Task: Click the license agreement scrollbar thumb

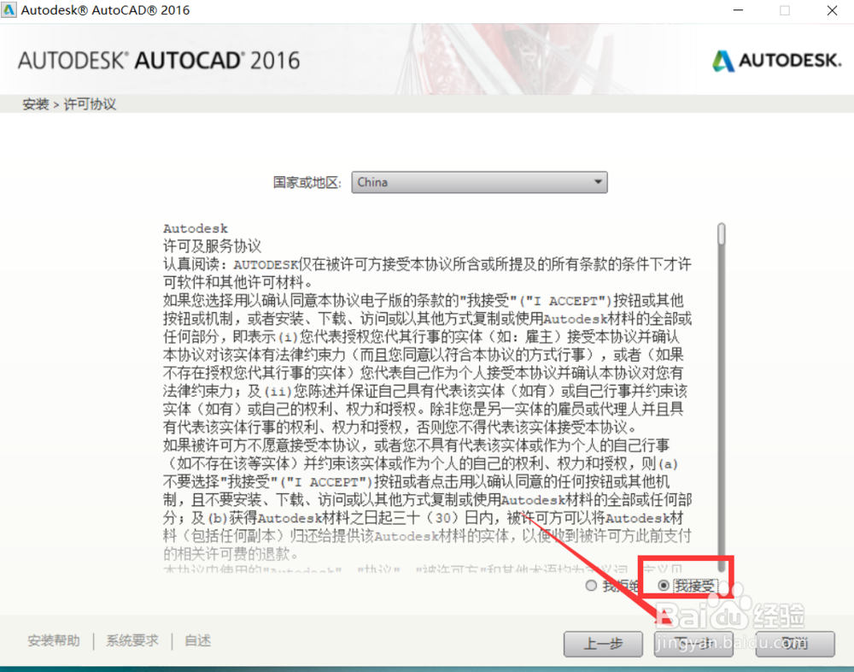Action: [x=721, y=234]
